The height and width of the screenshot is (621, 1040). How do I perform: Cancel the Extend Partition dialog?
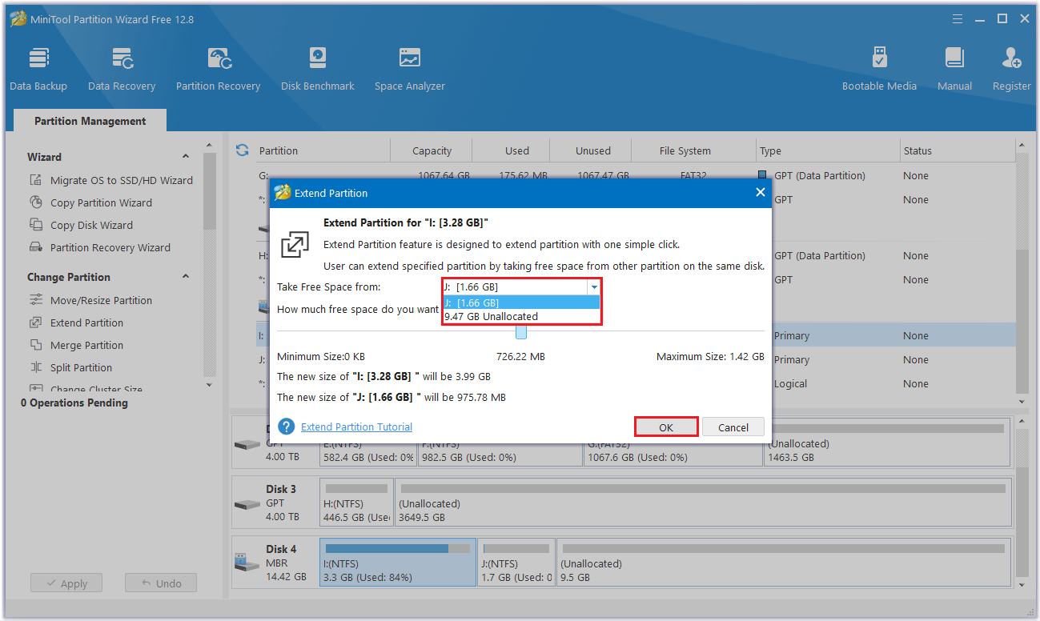[733, 427]
